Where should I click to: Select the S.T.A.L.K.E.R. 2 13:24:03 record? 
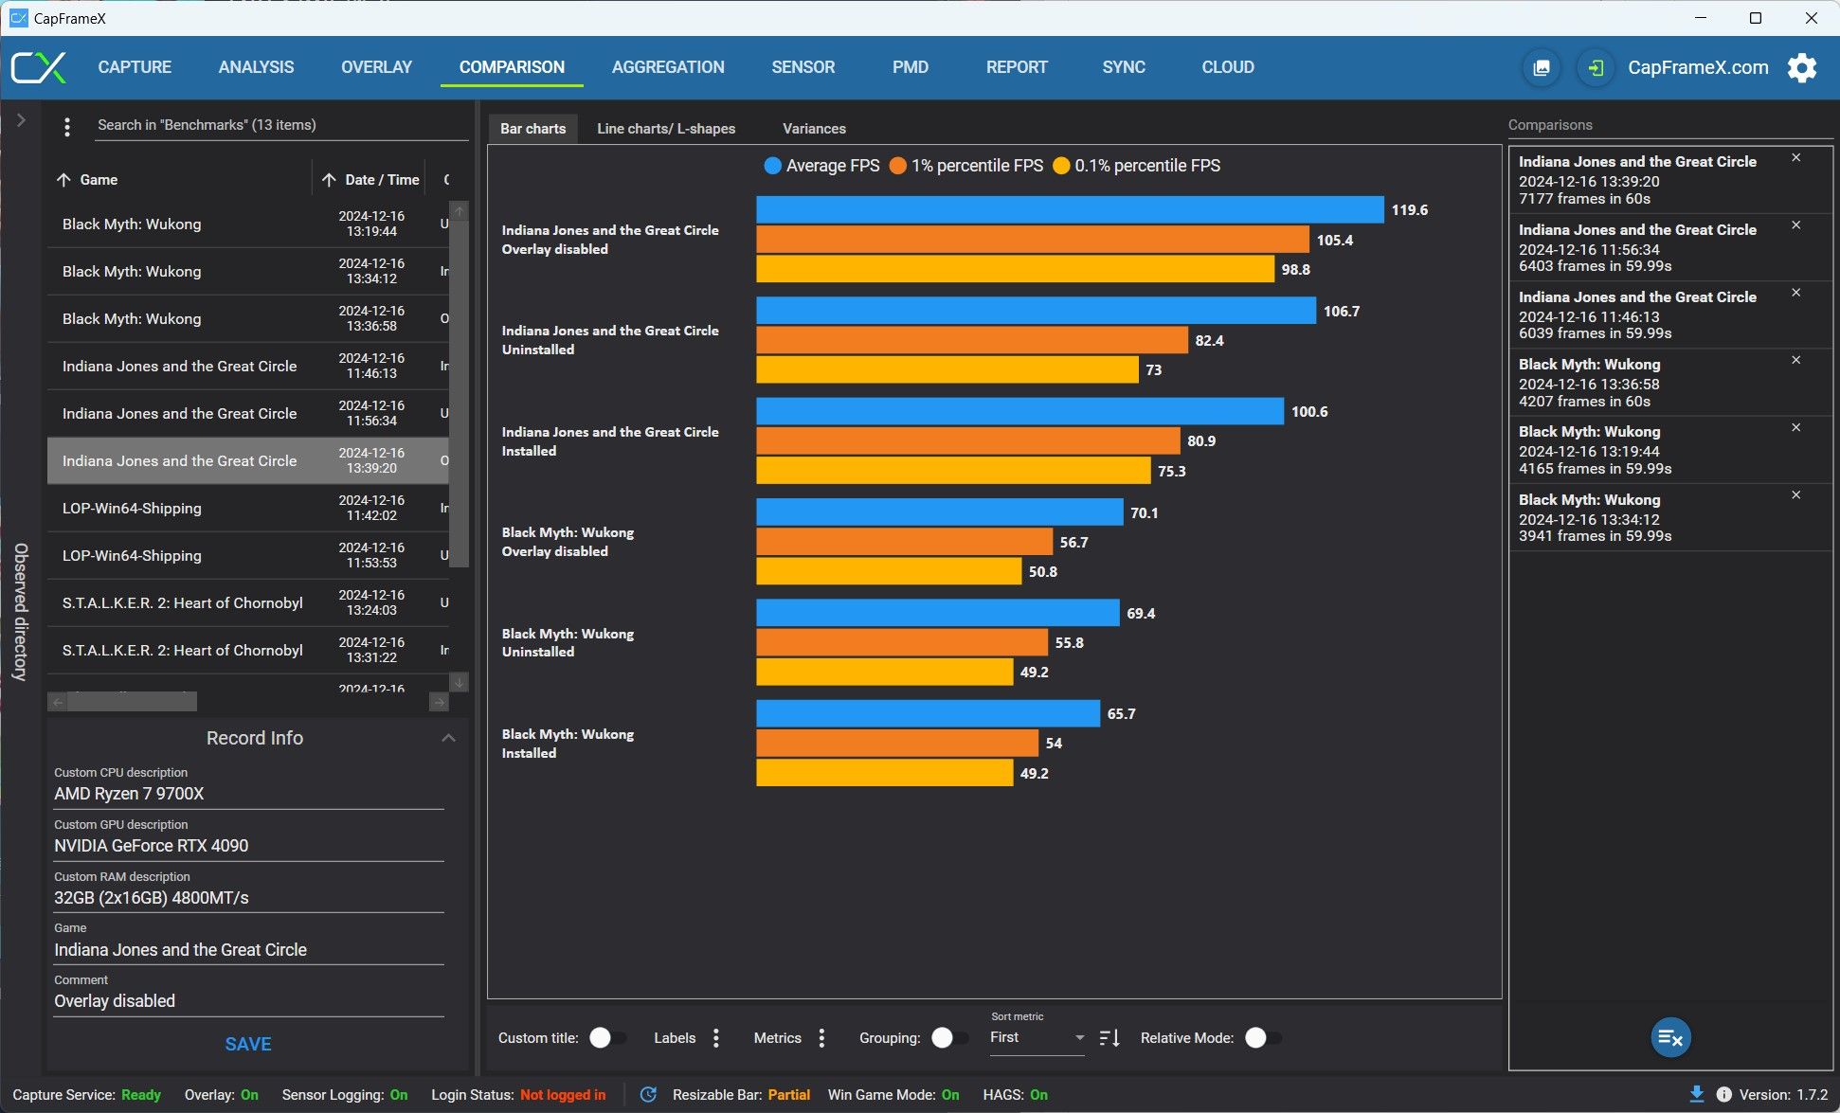coord(248,603)
